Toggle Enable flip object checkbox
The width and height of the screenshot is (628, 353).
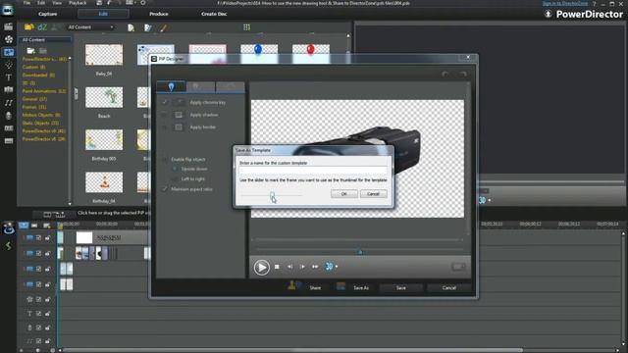[x=164, y=159]
